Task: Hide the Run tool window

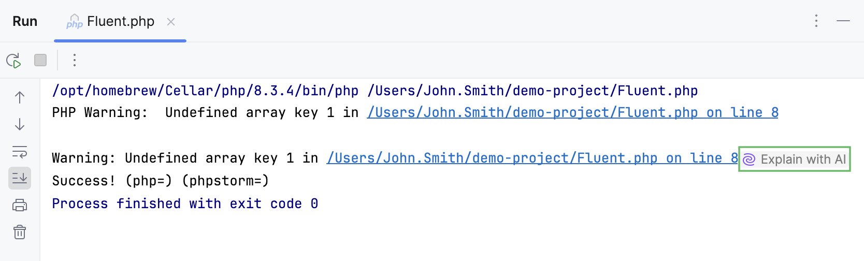Action: click(x=843, y=21)
